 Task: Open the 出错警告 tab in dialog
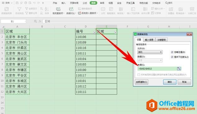point(162,40)
